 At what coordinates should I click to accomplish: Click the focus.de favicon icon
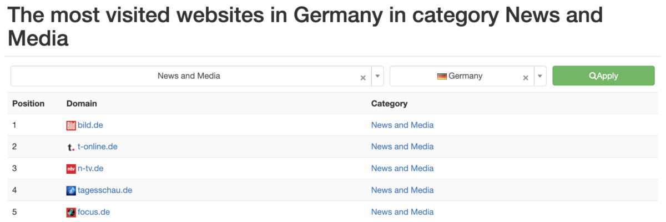pyautogui.click(x=71, y=212)
